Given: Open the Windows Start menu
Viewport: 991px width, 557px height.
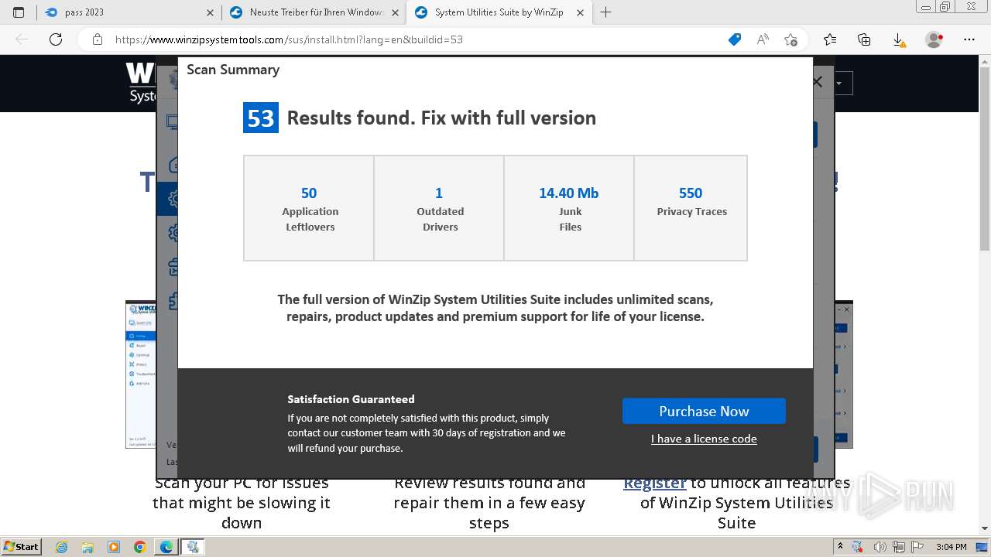Looking at the screenshot, I should tap(22, 547).
